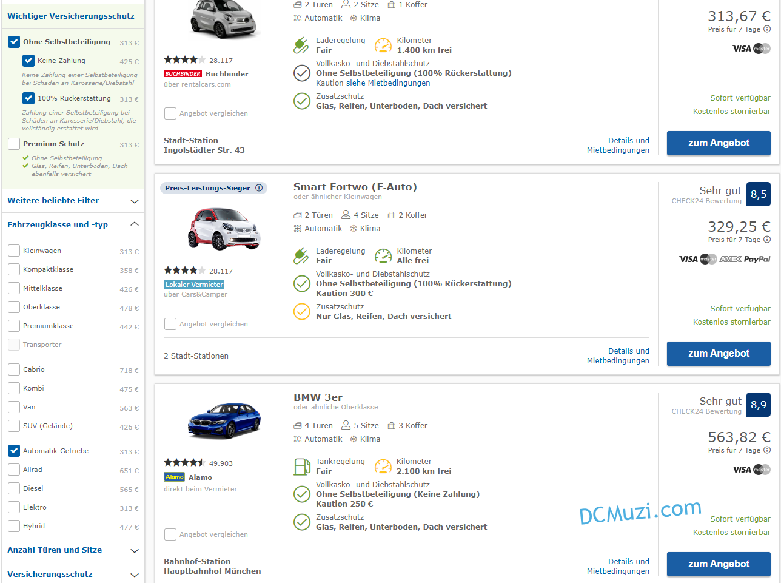Click the VISA logo on the BMW 3er offer
Viewport: 781px width, 583px height.
tap(742, 470)
